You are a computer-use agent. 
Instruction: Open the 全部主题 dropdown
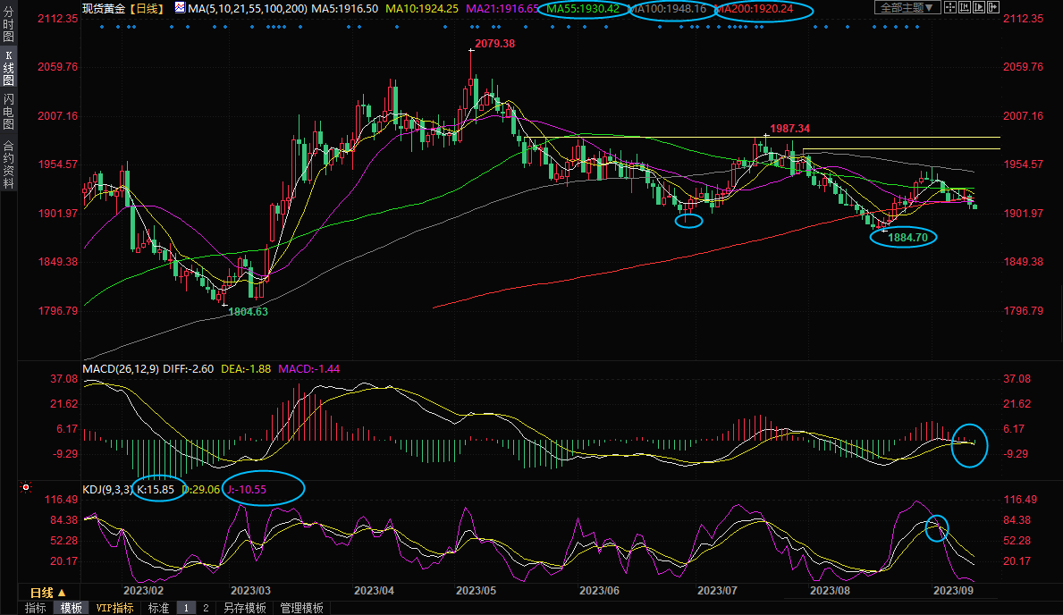point(907,7)
